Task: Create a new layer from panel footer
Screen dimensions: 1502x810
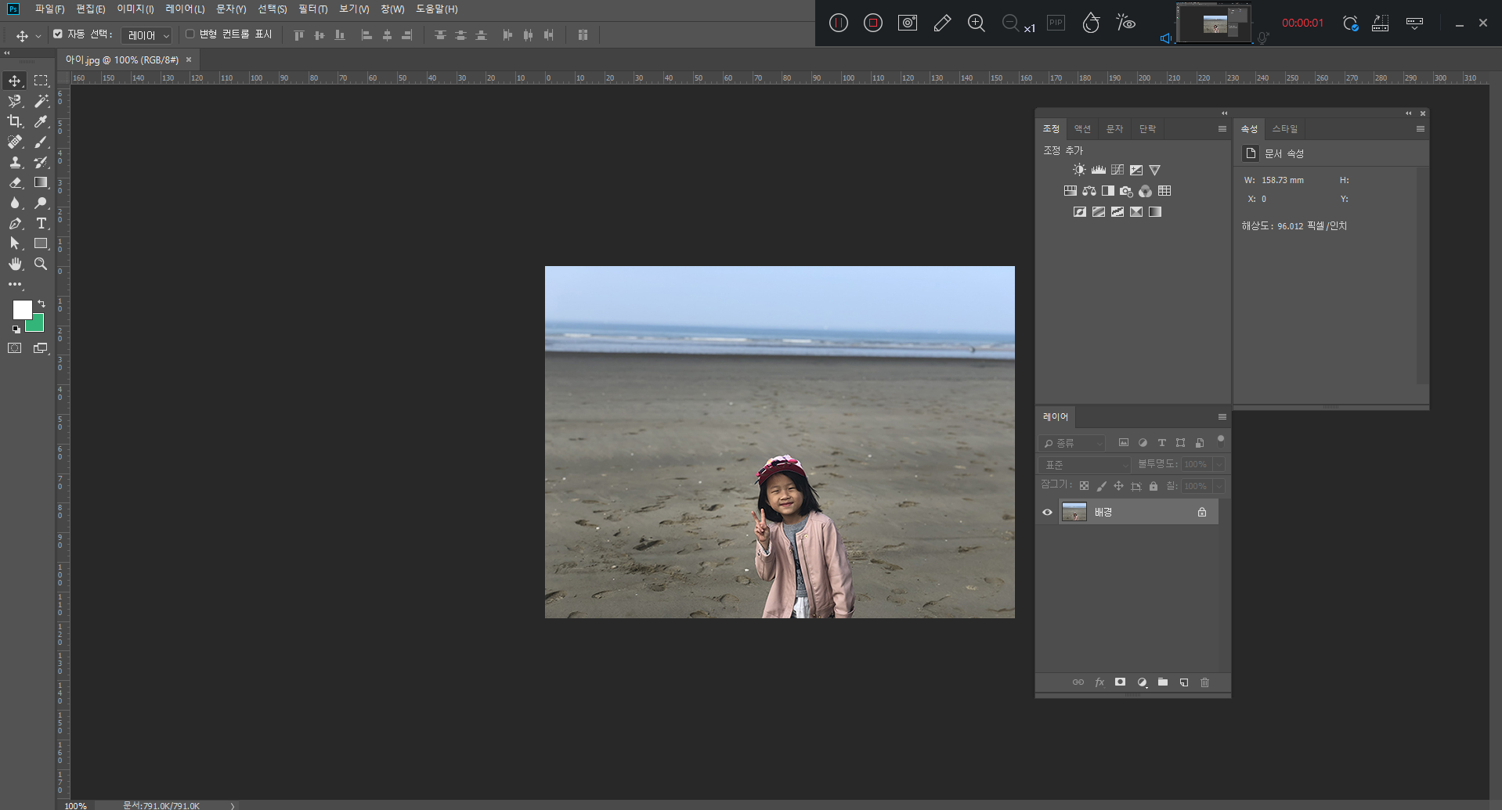Action: point(1183,682)
